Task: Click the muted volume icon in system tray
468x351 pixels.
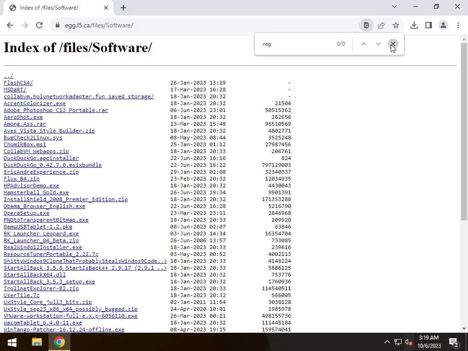Action: 409,342
